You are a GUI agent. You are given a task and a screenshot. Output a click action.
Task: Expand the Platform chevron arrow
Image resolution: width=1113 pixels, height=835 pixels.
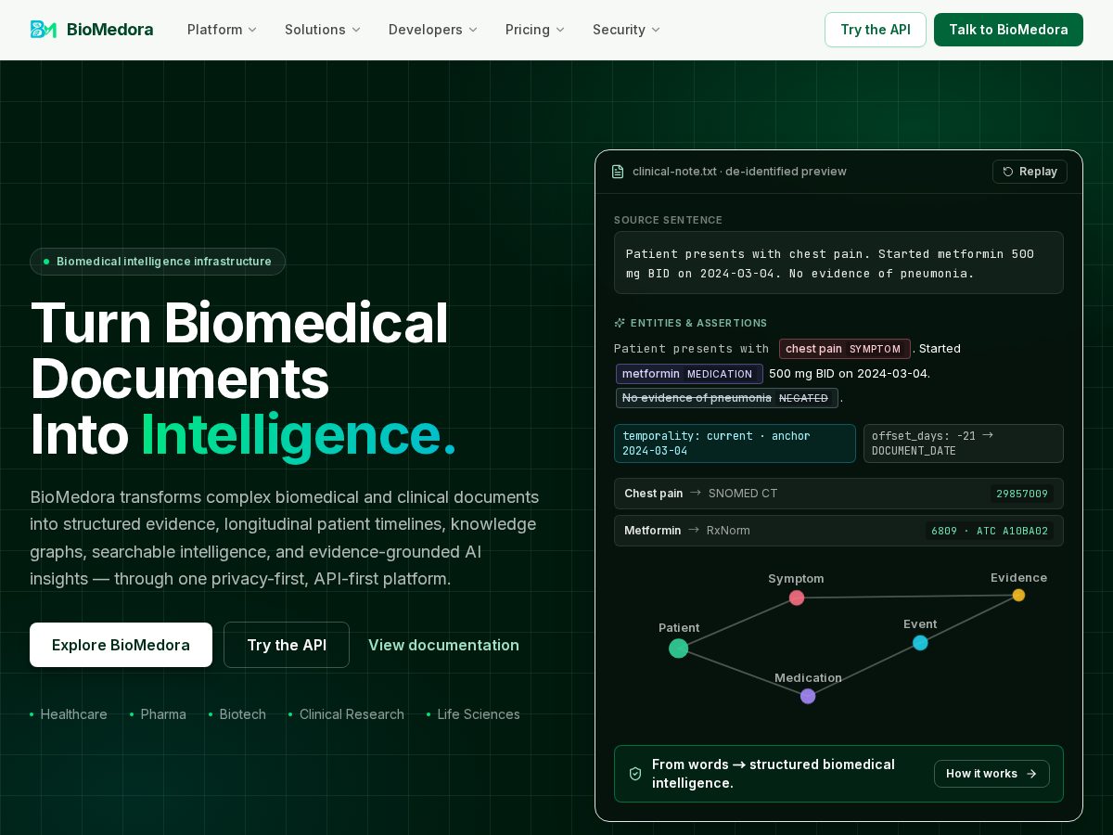point(252,30)
